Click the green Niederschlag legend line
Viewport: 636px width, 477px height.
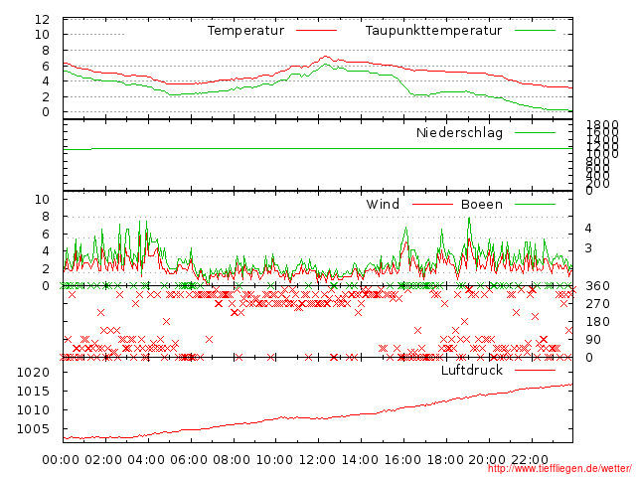click(535, 132)
